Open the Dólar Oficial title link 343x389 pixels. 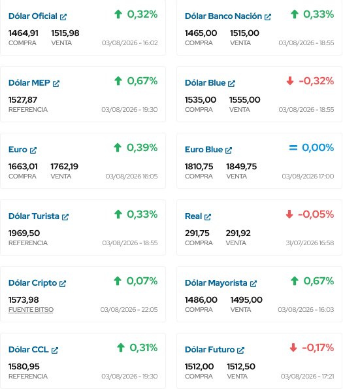(33, 16)
